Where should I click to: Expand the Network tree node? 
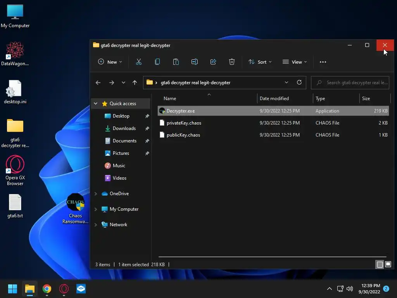tap(96, 225)
